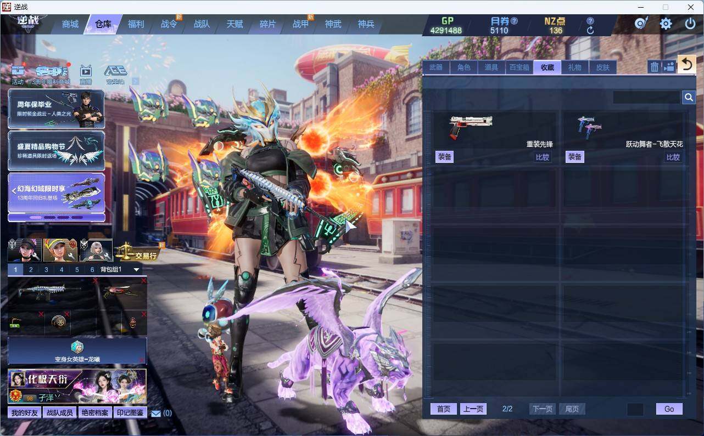Image resolution: width=704 pixels, height=436 pixels.
Task: Open the 盛夏精品购物节 promotional banner
Action: [x=57, y=151]
